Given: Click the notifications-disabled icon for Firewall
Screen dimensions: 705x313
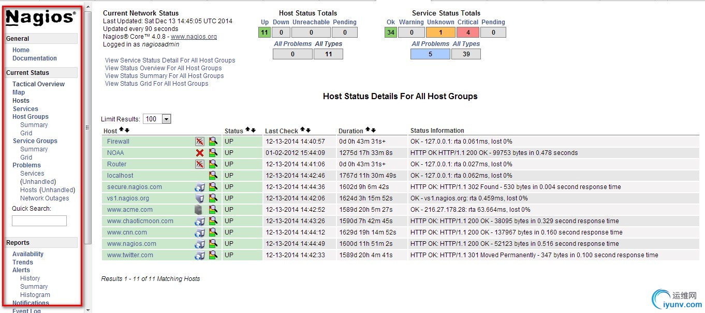Looking at the screenshot, I should coord(200,142).
